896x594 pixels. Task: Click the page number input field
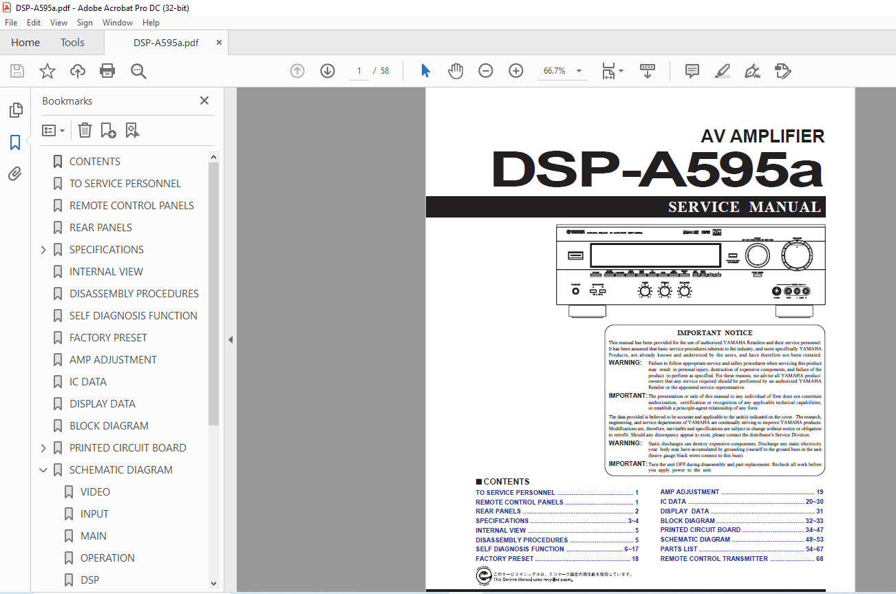(x=359, y=71)
